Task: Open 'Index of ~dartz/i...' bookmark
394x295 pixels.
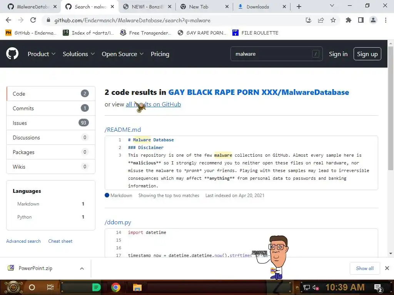Action: (88, 33)
